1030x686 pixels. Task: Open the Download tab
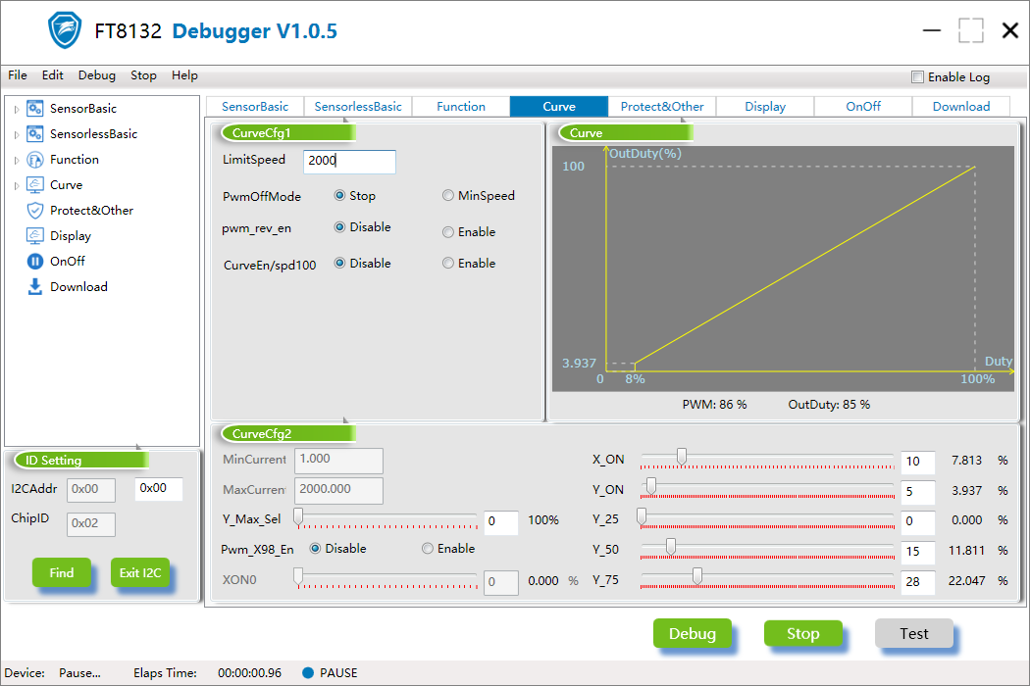[961, 107]
